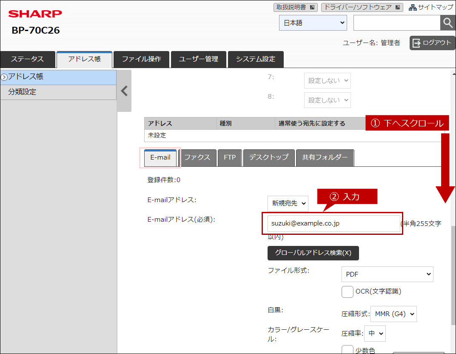Select 分類設定 in sidebar

pos(58,92)
